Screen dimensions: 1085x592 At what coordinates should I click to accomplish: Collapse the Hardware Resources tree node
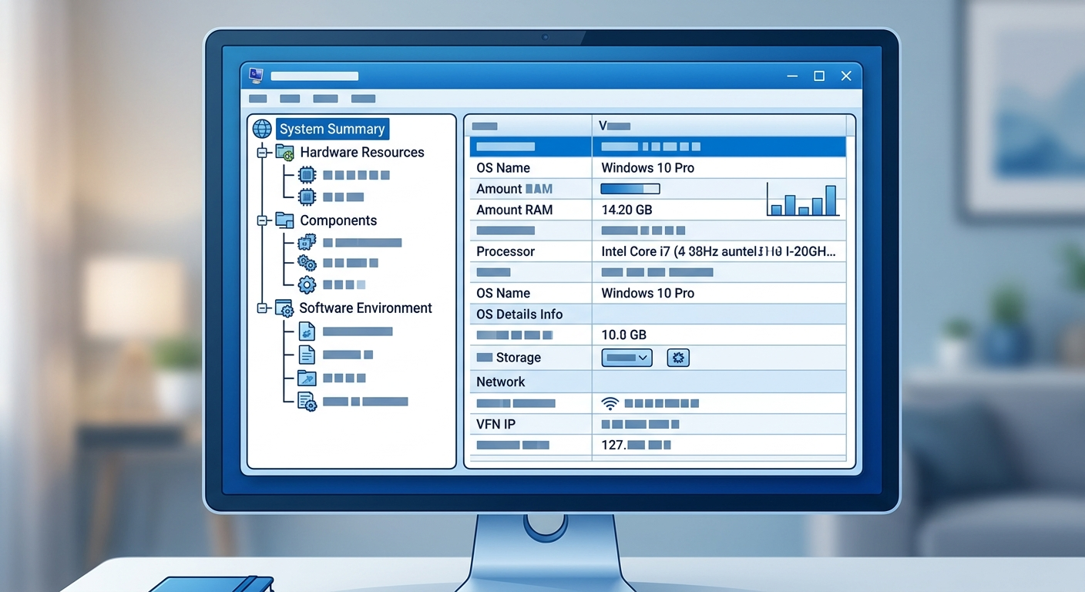coord(262,153)
